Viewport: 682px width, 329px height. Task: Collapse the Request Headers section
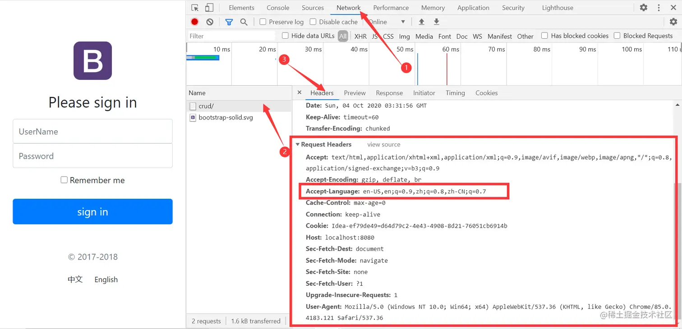click(298, 144)
